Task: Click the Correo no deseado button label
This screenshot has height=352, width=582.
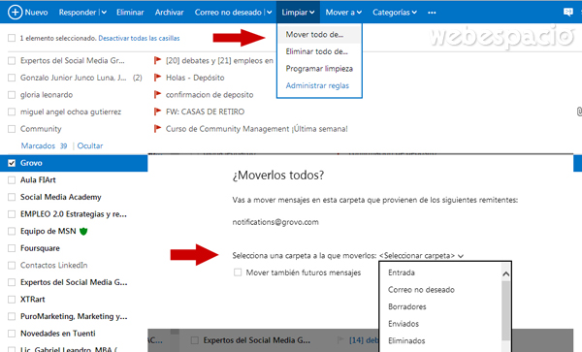Action: click(228, 13)
